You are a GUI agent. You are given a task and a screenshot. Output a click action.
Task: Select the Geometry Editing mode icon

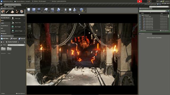point(22,12)
